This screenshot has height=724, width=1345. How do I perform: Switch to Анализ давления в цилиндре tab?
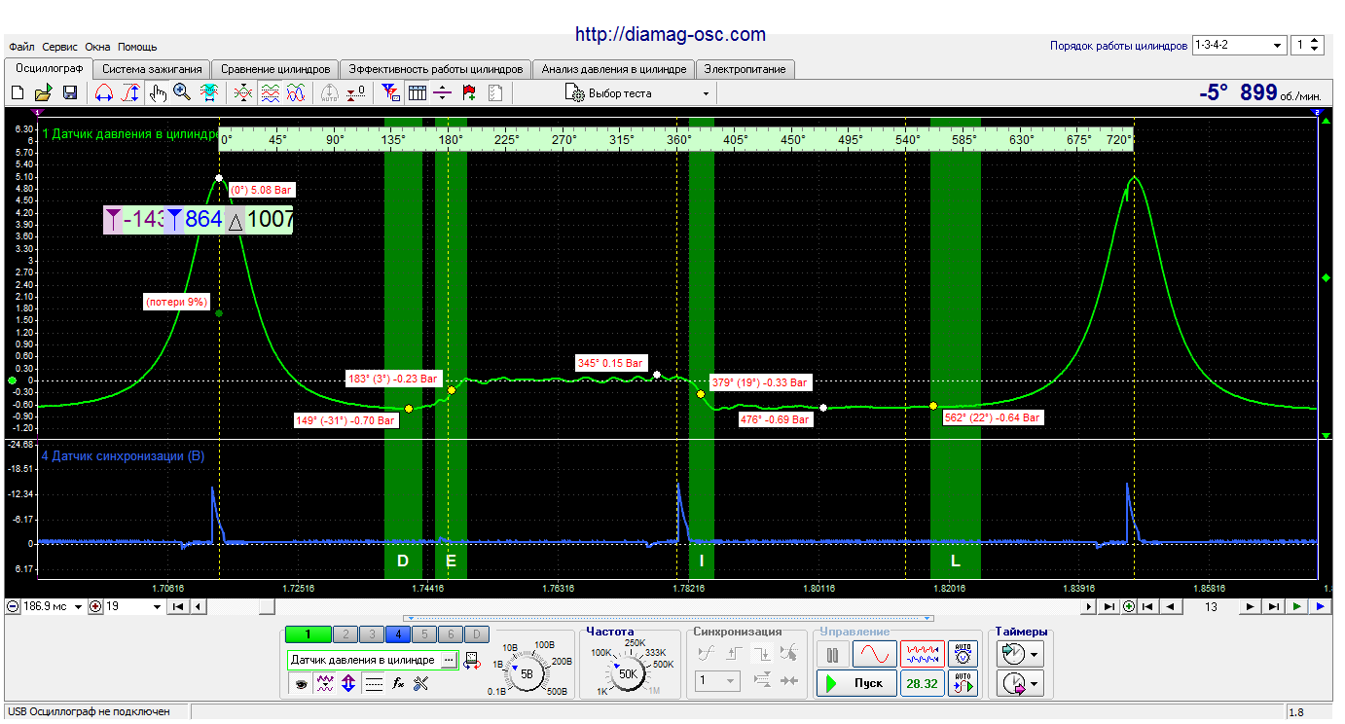614,69
